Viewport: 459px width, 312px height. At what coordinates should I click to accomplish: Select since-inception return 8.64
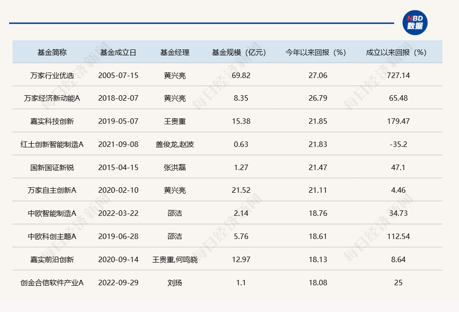pyautogui.click(x=398, y=259)
